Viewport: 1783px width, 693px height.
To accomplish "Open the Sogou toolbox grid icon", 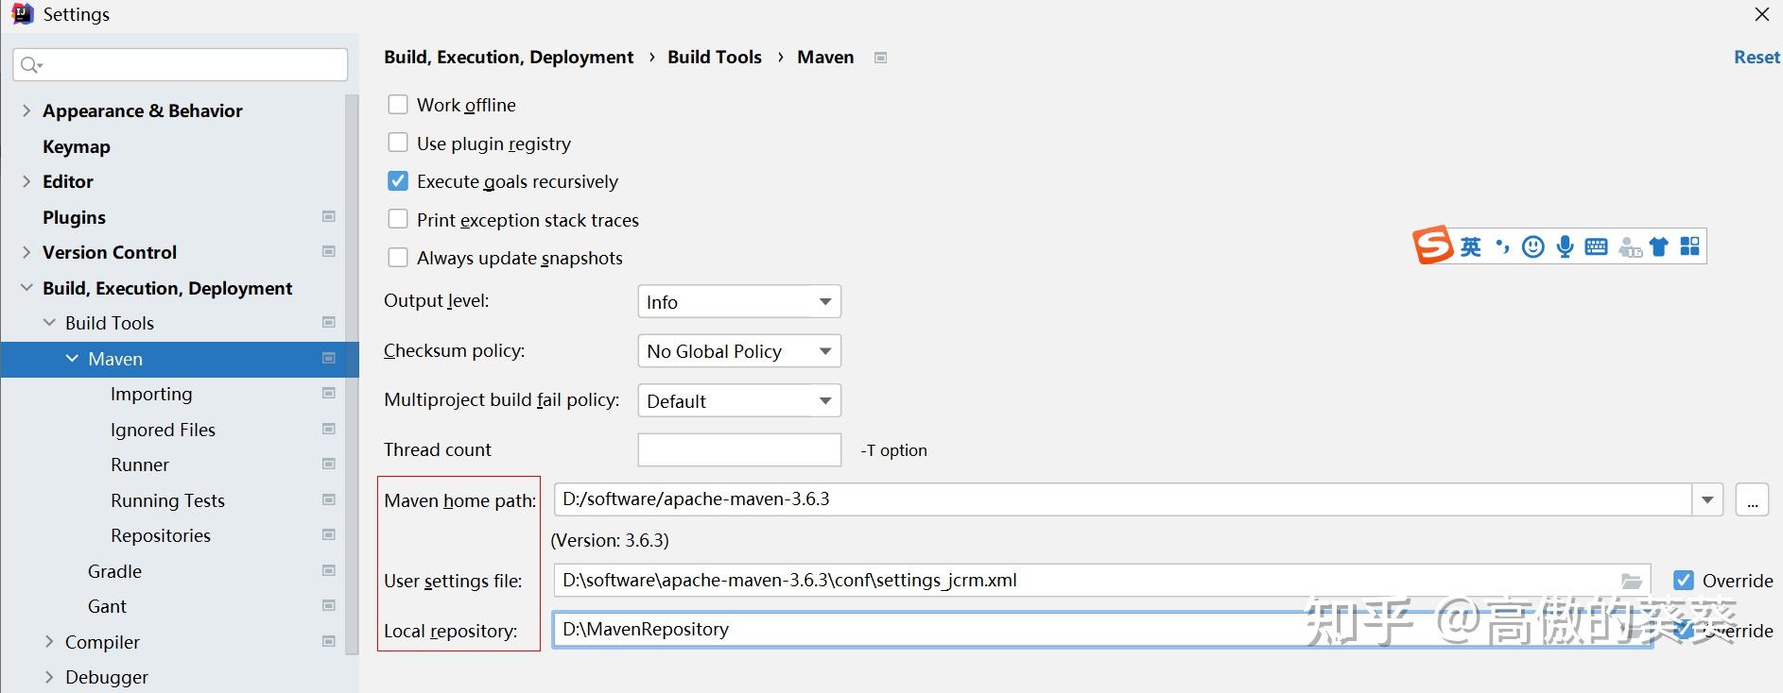I will point(1690,246).
